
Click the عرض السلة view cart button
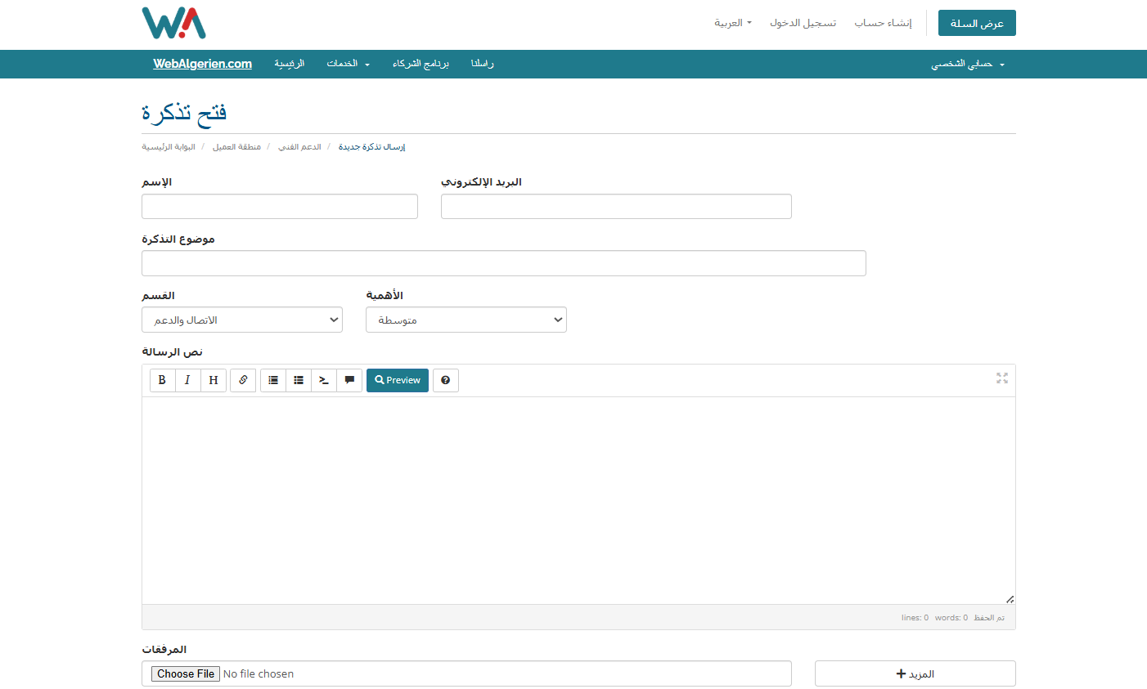pyautogui.click(x=976, y=23)
